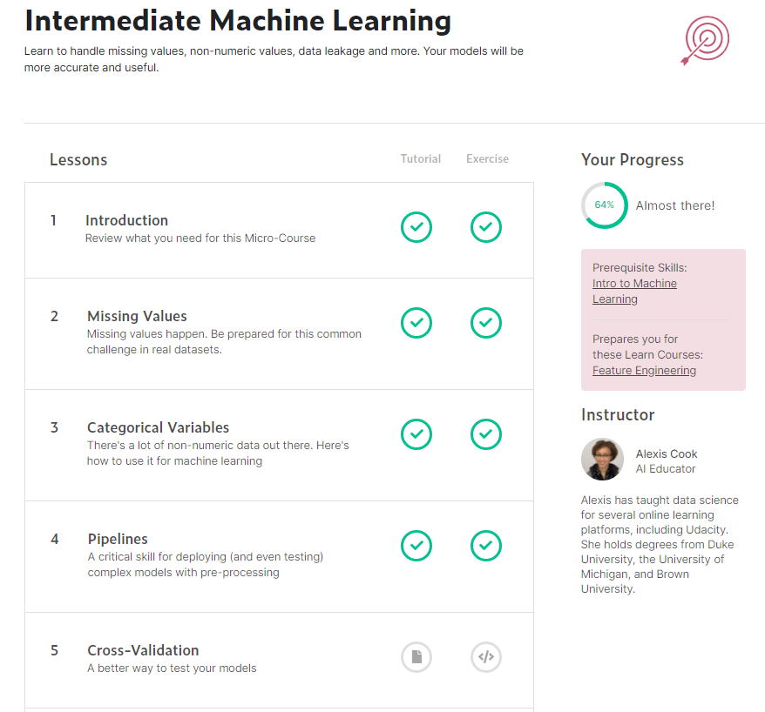Click the target logo icon
765x712 pixels.
[x=705, y=40]
